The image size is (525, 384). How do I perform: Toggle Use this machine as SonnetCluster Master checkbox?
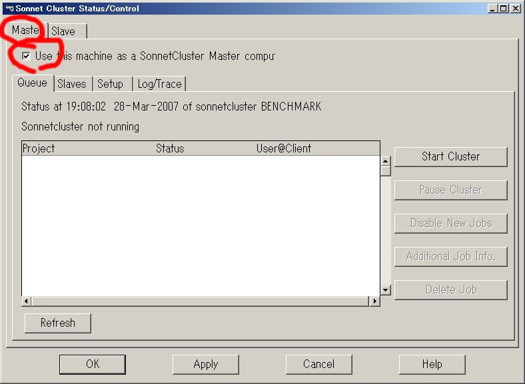(x=26, y=56)
